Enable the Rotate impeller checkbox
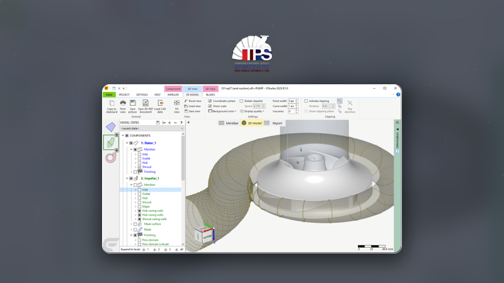504x283 pixels. tap(241, 101)
